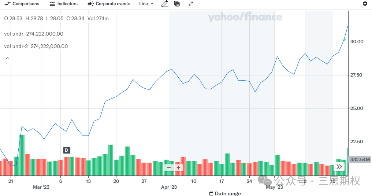
Task: Click the Mar '23 axis label
Action: click(41, 187)
